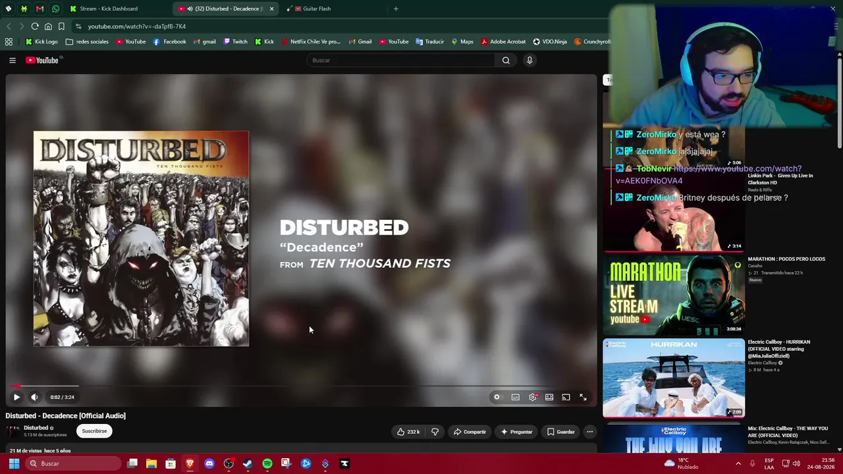
Task: Cast the video to a TV
Action: point(566,397)
